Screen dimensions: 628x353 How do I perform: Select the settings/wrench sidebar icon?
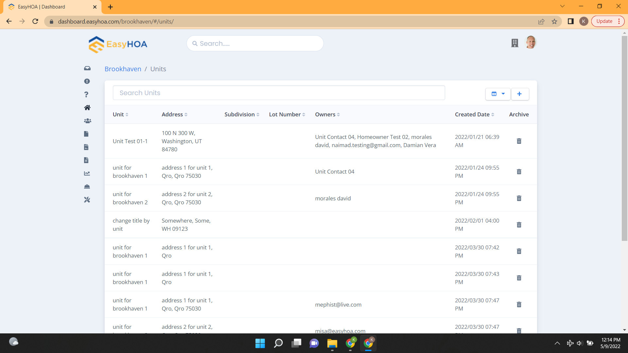[x=87, y=200]
